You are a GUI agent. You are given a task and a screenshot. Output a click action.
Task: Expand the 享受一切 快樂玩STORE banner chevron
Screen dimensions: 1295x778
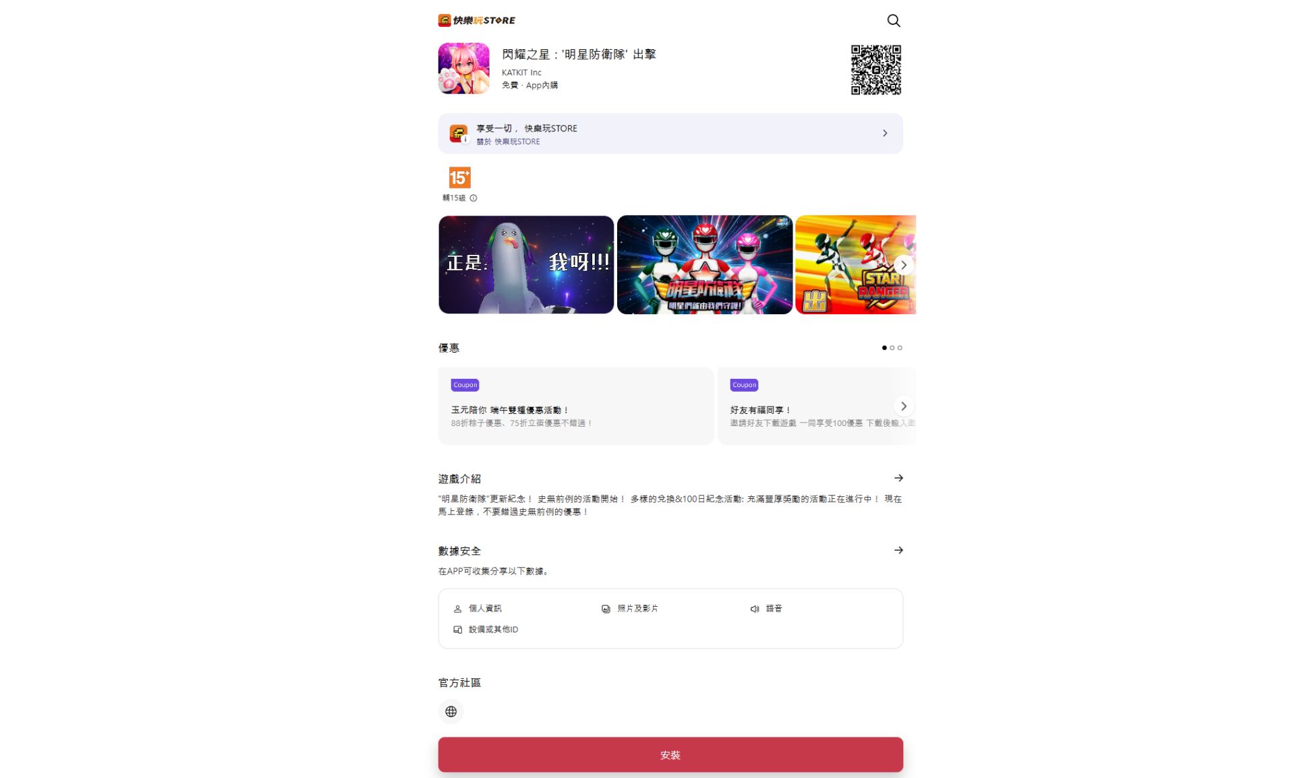coord(885,133)
